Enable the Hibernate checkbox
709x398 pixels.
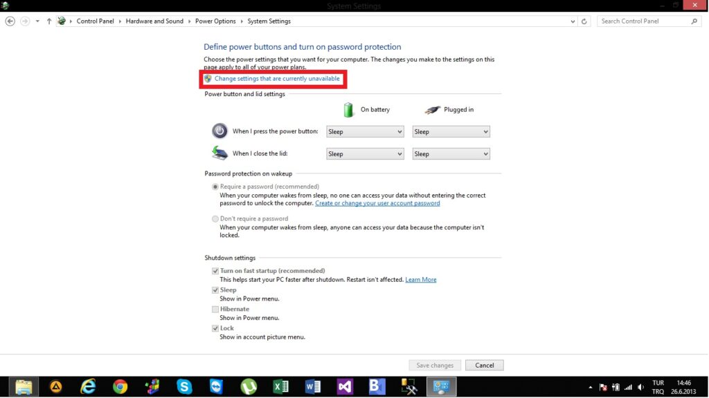(215, 310)
